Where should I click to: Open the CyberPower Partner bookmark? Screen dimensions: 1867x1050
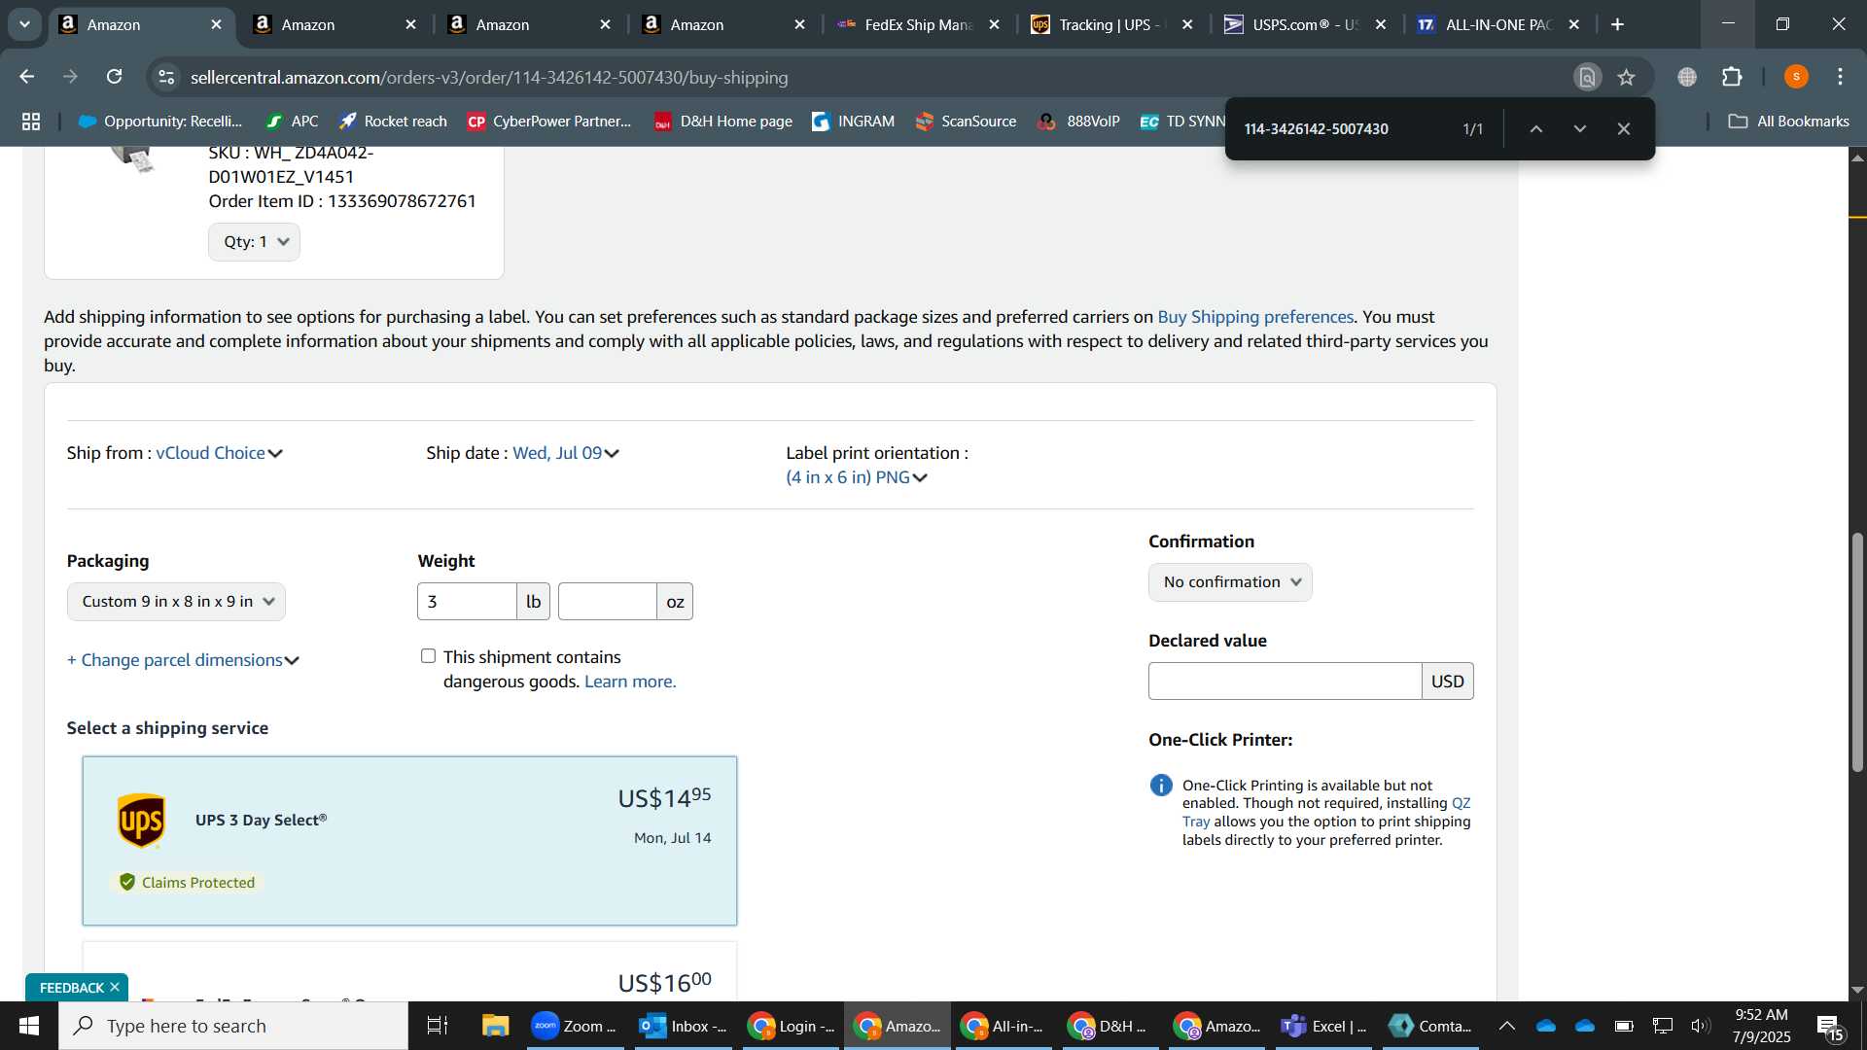click(x=548, y=122)
